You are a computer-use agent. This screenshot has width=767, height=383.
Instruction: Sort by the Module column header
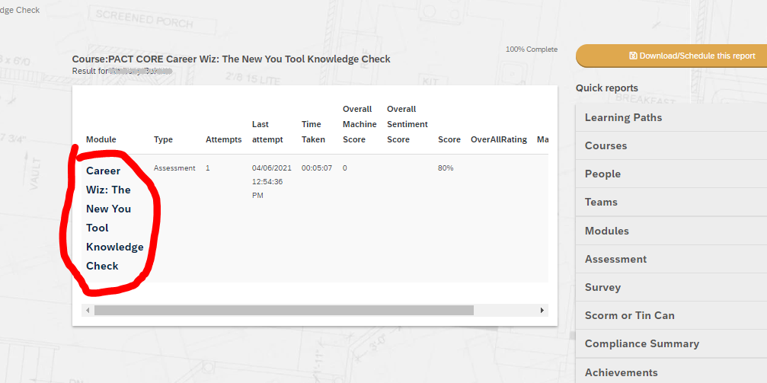point(101,139)
